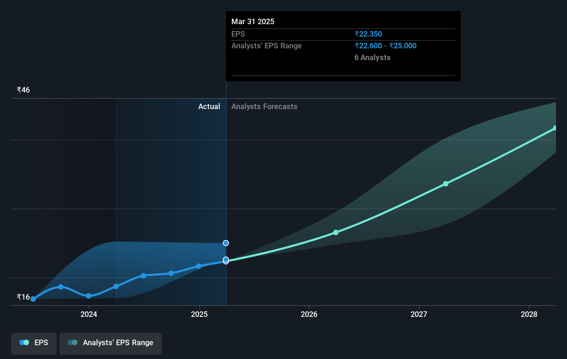Screen dimensions: 567x359
Task: Click the 2027 x-axis label
Action: 419,314
